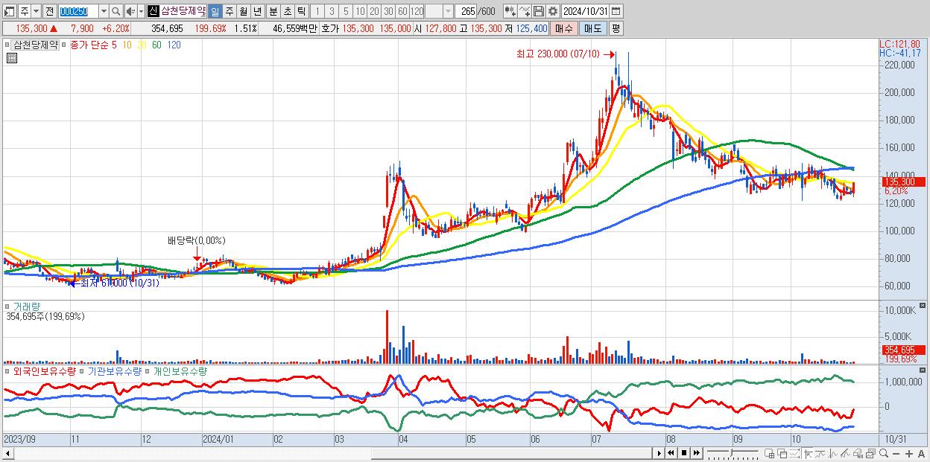Select the 주 weekly chart period
Screen dimensions: 930x462
click(x=229, y=11)
